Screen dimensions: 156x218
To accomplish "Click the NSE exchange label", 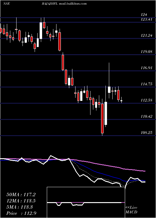I will pyautogui.click(x=6, y=3).
